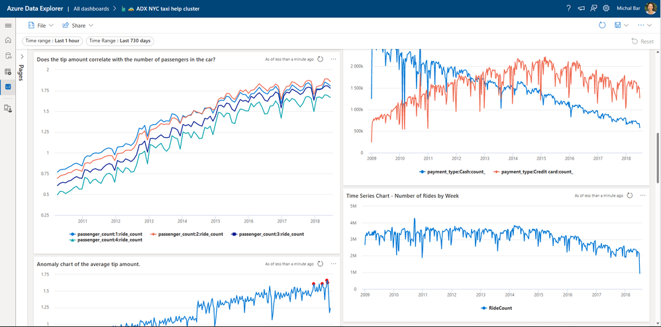Open the Share dropdown menu
The height and width of the screenshot is (327, 661).
[x=78, y=25]
